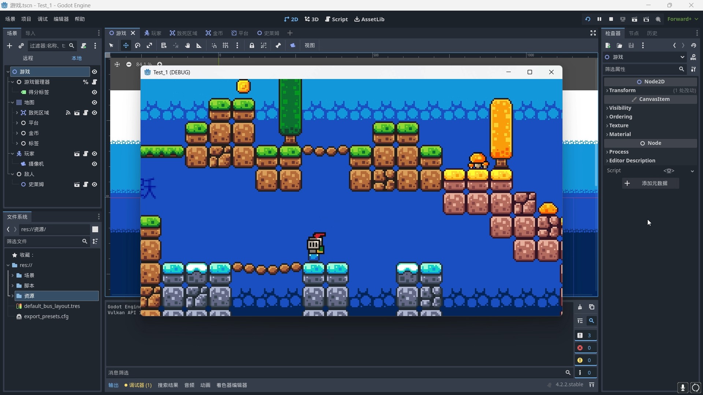Toggle grid snapping icon in toolbar
The width and height of the screenshot is (703, 395).
coord(226,45)
